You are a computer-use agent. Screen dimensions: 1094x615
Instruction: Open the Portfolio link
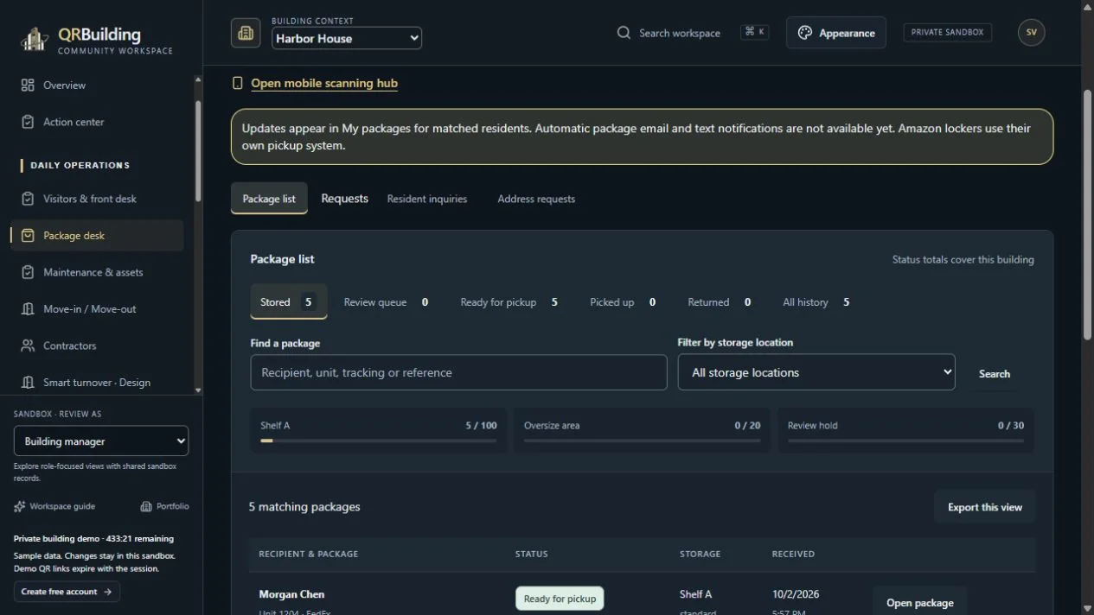pos(164,506)
